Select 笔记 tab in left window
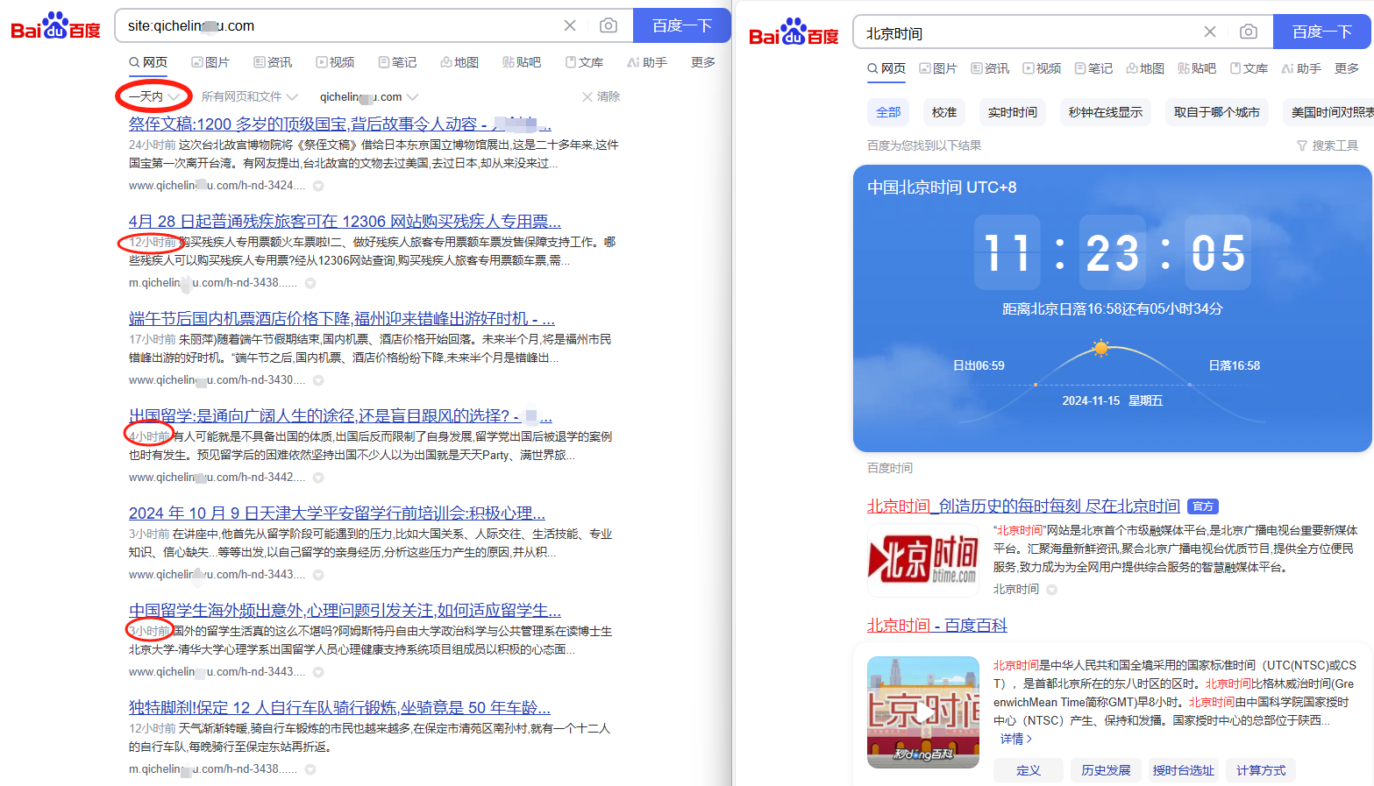Image resolution: width=1374 pixels, height=786 pixels. click(x=397, y=62)
